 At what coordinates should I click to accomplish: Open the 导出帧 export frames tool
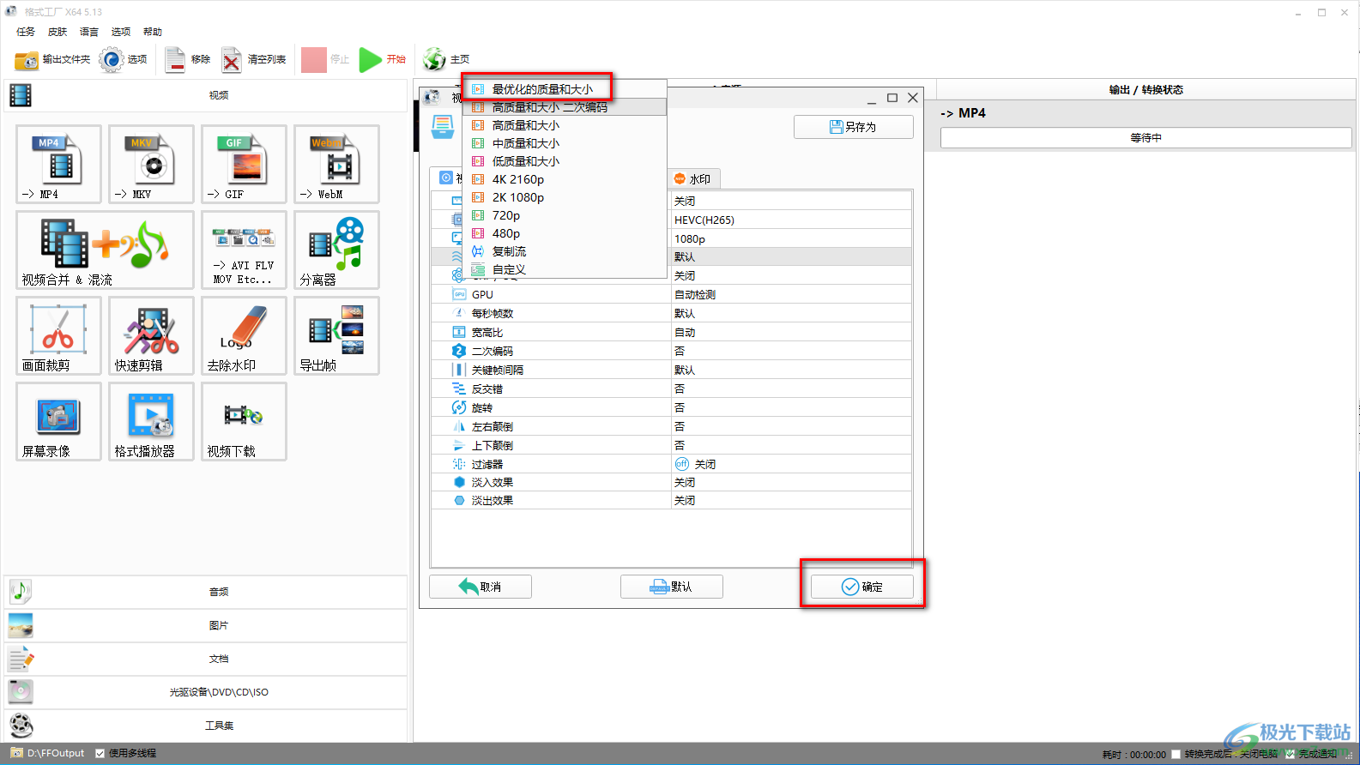coord(336,335)
